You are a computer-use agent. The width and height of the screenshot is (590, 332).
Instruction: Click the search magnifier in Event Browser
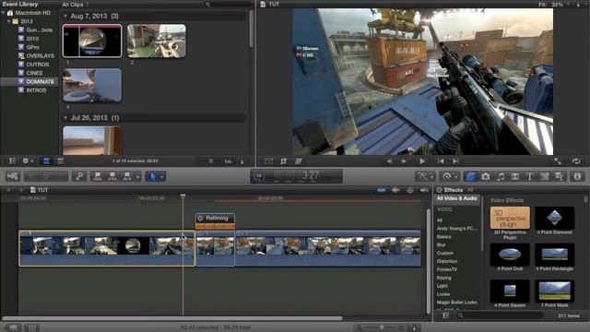coord(207,4)
